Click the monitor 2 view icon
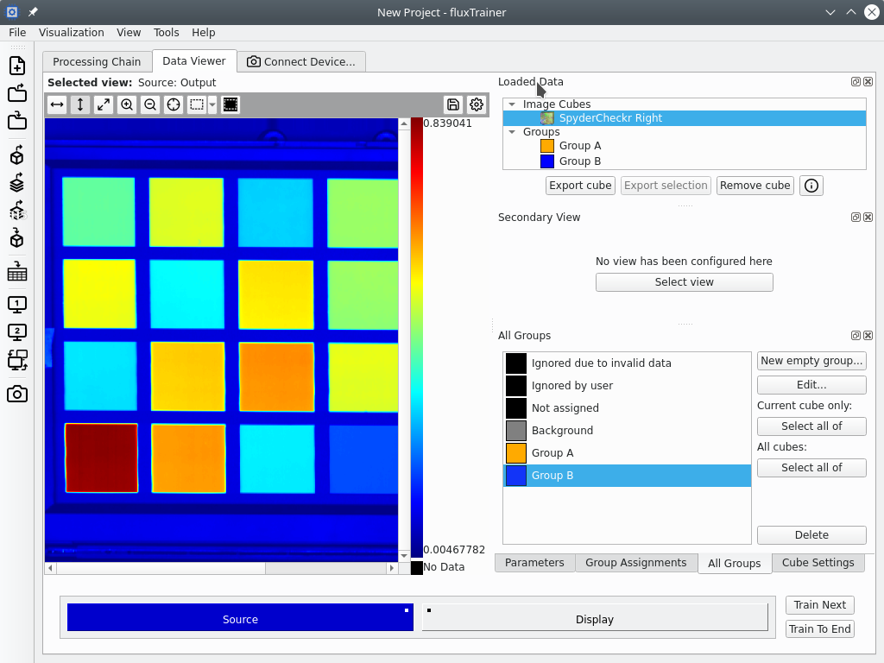This screenshot has height=663, width=884. pos(17,332)
